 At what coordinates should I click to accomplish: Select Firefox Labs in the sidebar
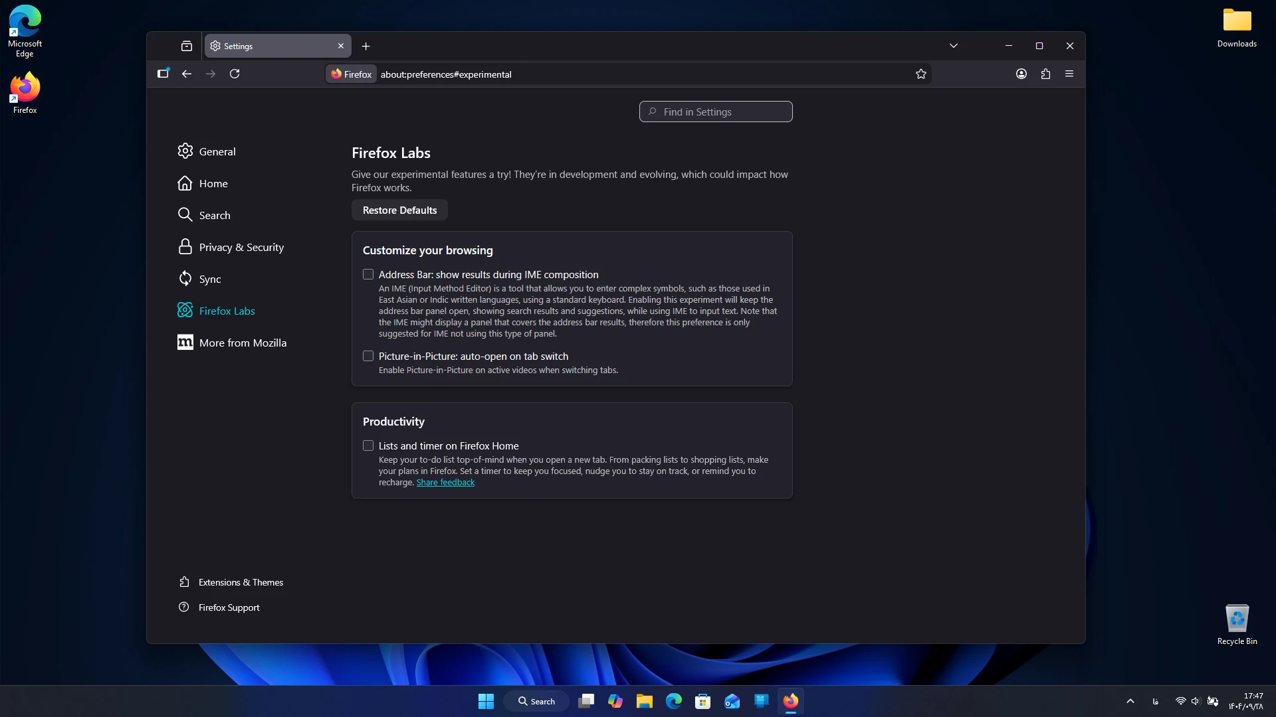click(216, 311)
